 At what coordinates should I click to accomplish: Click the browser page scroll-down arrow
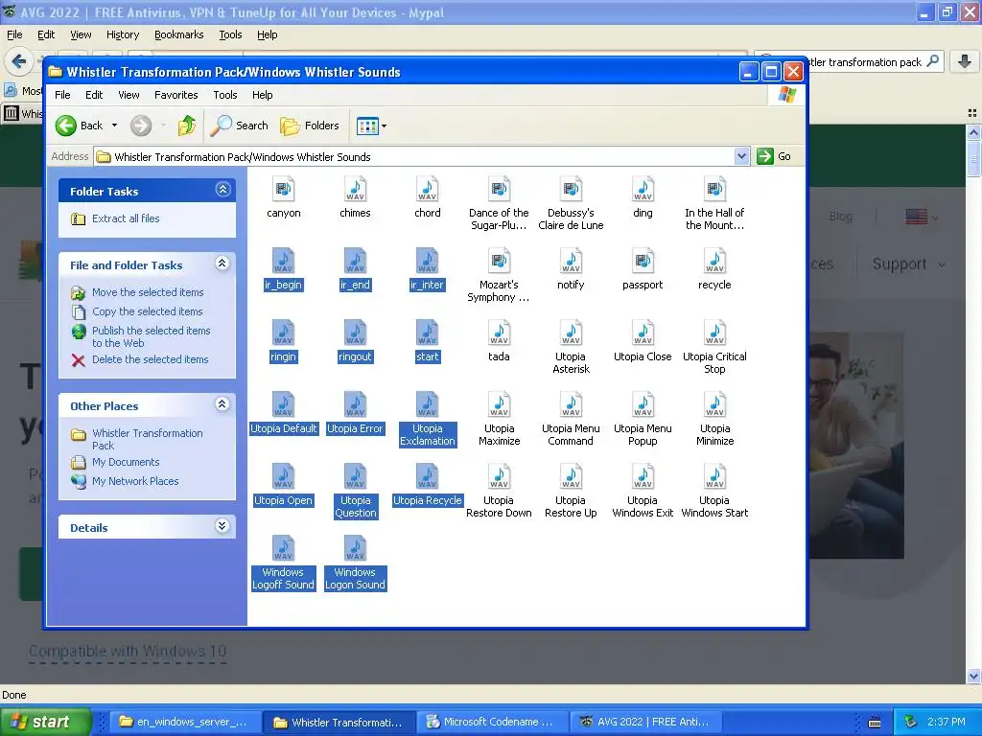[x=973, y=676]
